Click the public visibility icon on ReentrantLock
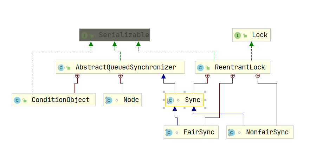 [x=208, y=68]
